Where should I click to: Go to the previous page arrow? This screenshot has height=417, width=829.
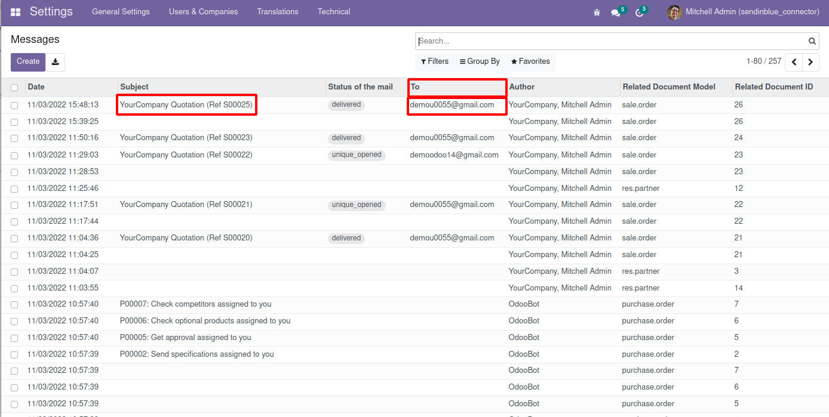(794, 62)
